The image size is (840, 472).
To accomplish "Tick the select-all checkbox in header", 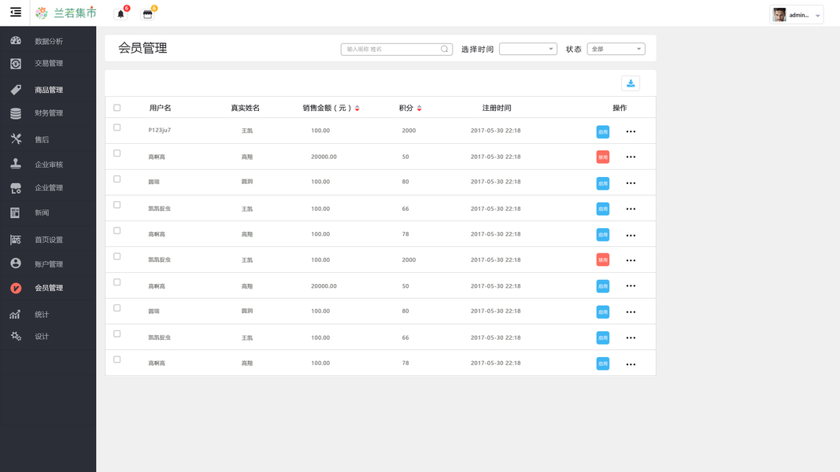I will [x=117, y=108].
